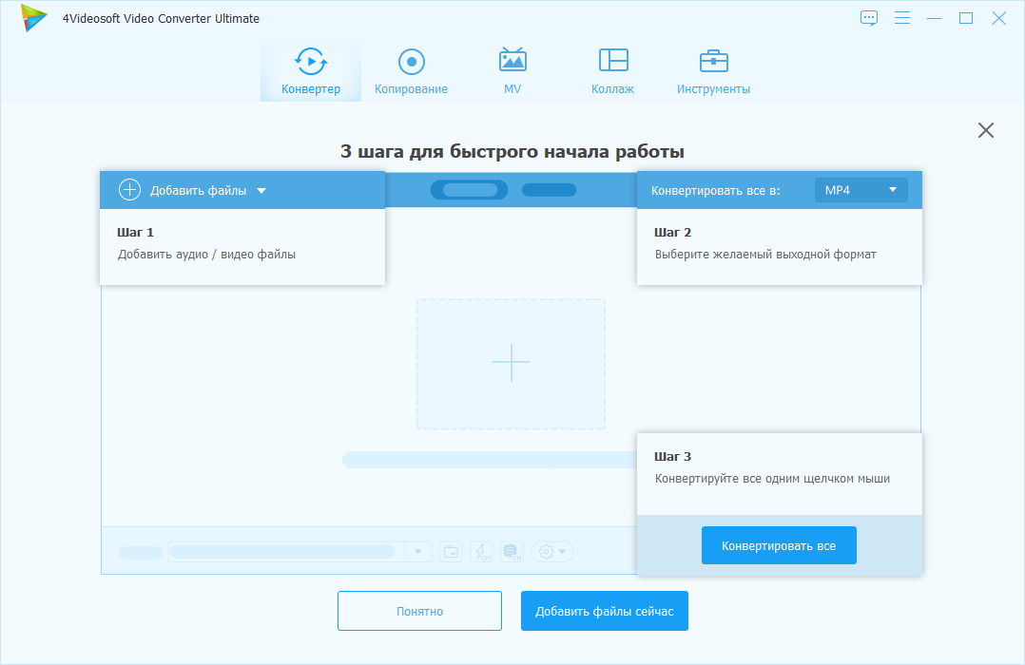1025x665 pixels.
Task: Click the Понятно button
Action: [419, 611]
